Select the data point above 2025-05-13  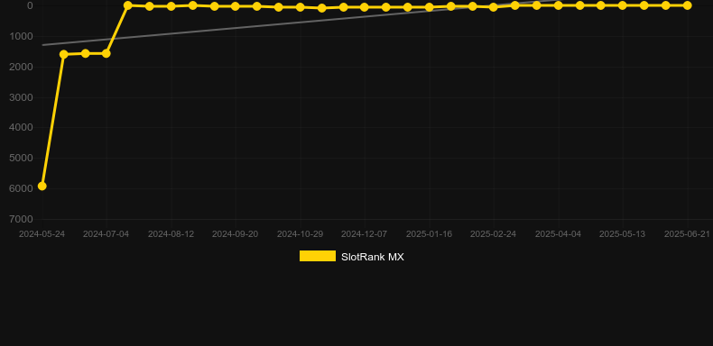(623, 5)
